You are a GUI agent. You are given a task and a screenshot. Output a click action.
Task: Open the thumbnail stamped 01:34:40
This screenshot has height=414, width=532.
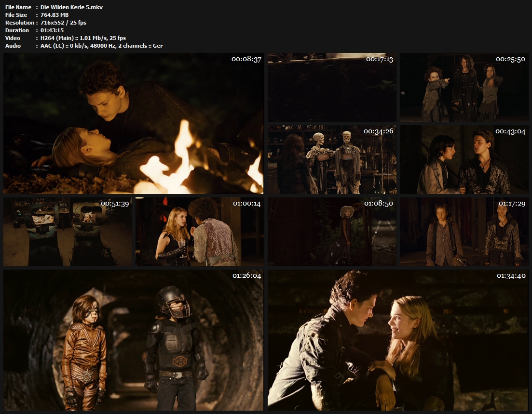tap(398, 340)
